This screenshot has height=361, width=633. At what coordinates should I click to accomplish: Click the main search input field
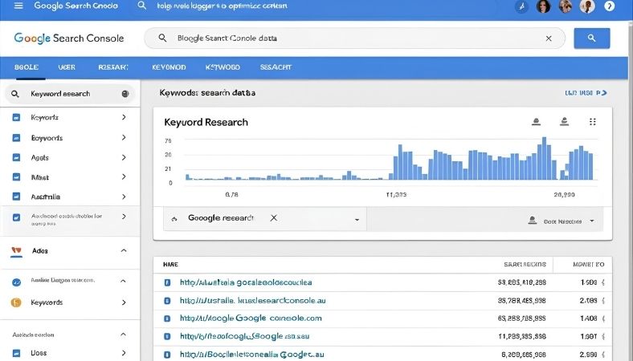coord(354,39)
